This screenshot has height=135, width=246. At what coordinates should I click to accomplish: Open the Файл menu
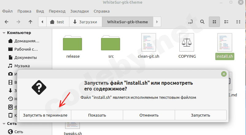7,11
